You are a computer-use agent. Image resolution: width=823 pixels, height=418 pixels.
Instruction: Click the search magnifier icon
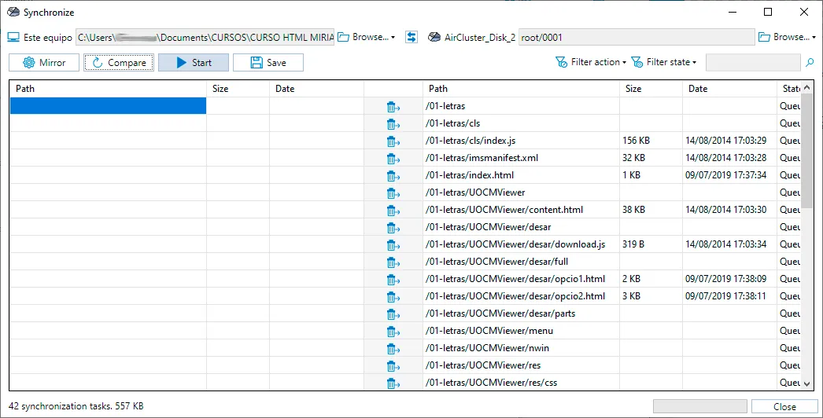point(810,62)
